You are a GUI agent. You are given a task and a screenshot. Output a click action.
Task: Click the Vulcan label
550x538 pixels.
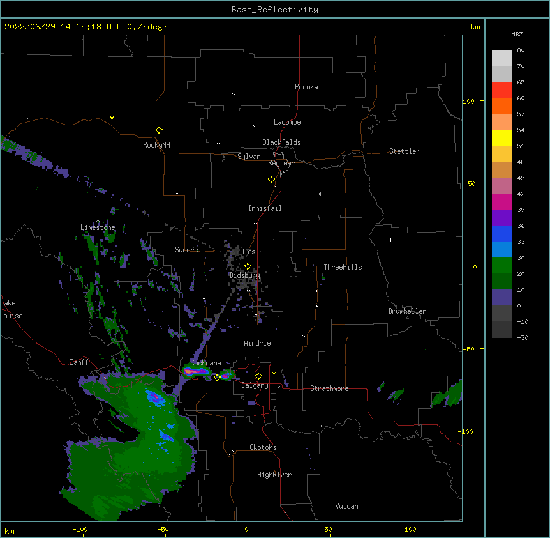pos(346,506)
